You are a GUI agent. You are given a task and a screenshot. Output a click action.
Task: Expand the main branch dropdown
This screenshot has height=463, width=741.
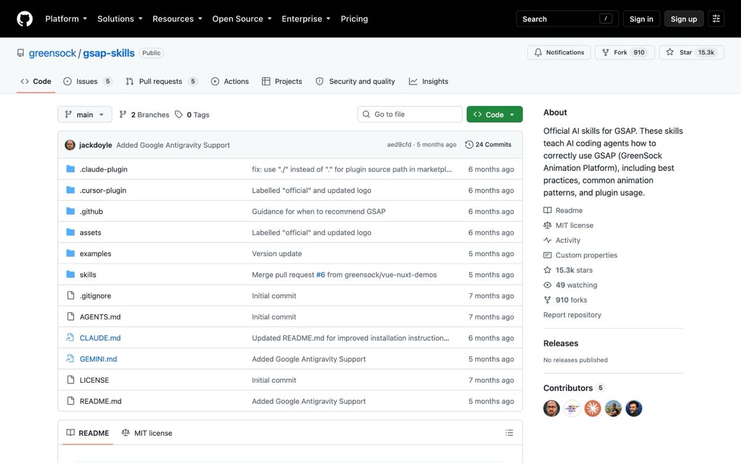click(x=85, y=114)
